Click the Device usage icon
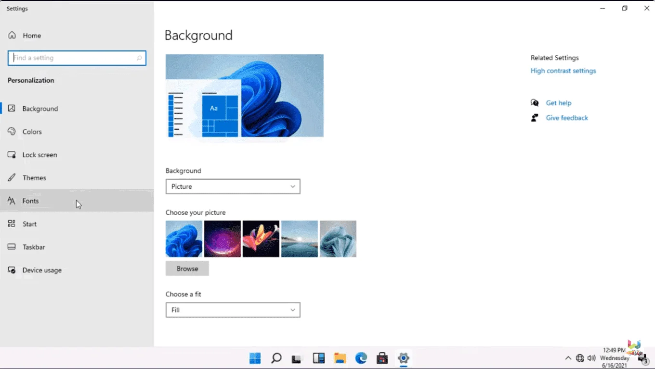Image resolution: width=655 pixels, height=369 pixels. [12, 270]
